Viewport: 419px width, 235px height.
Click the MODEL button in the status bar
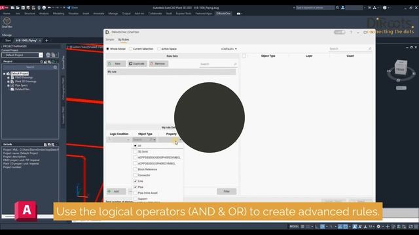point(294,227)
